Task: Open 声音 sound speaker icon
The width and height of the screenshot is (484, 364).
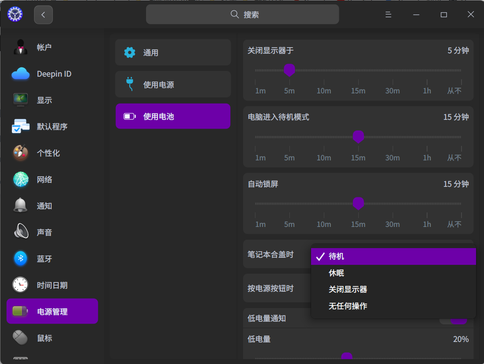Action: click(20, 232)
